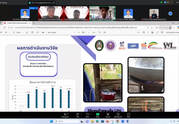Add this page to favorites star
The image size is (179, 124).
pos(152,28)
